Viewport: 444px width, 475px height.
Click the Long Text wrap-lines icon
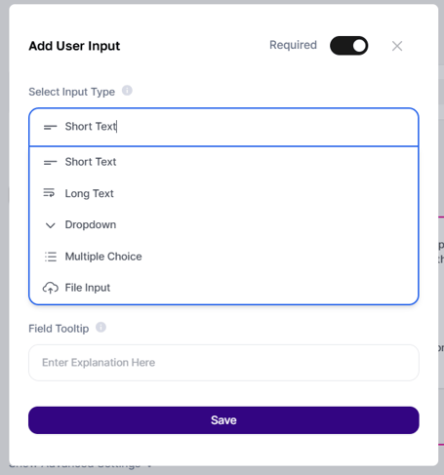(x=49, y=193)
